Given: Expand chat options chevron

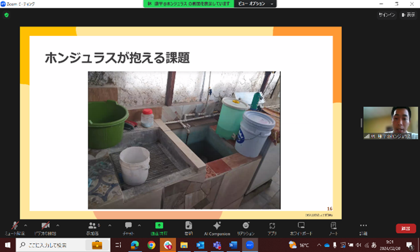Looking at the screenshot, I should coord(139,225).
